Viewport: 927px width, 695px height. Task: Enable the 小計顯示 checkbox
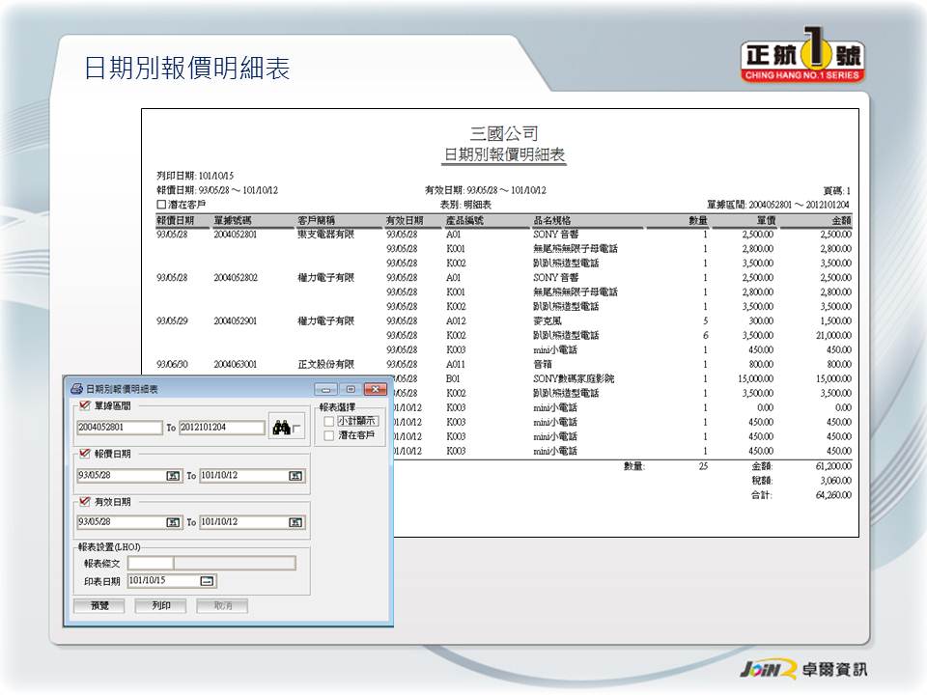[x=329, y=421]
